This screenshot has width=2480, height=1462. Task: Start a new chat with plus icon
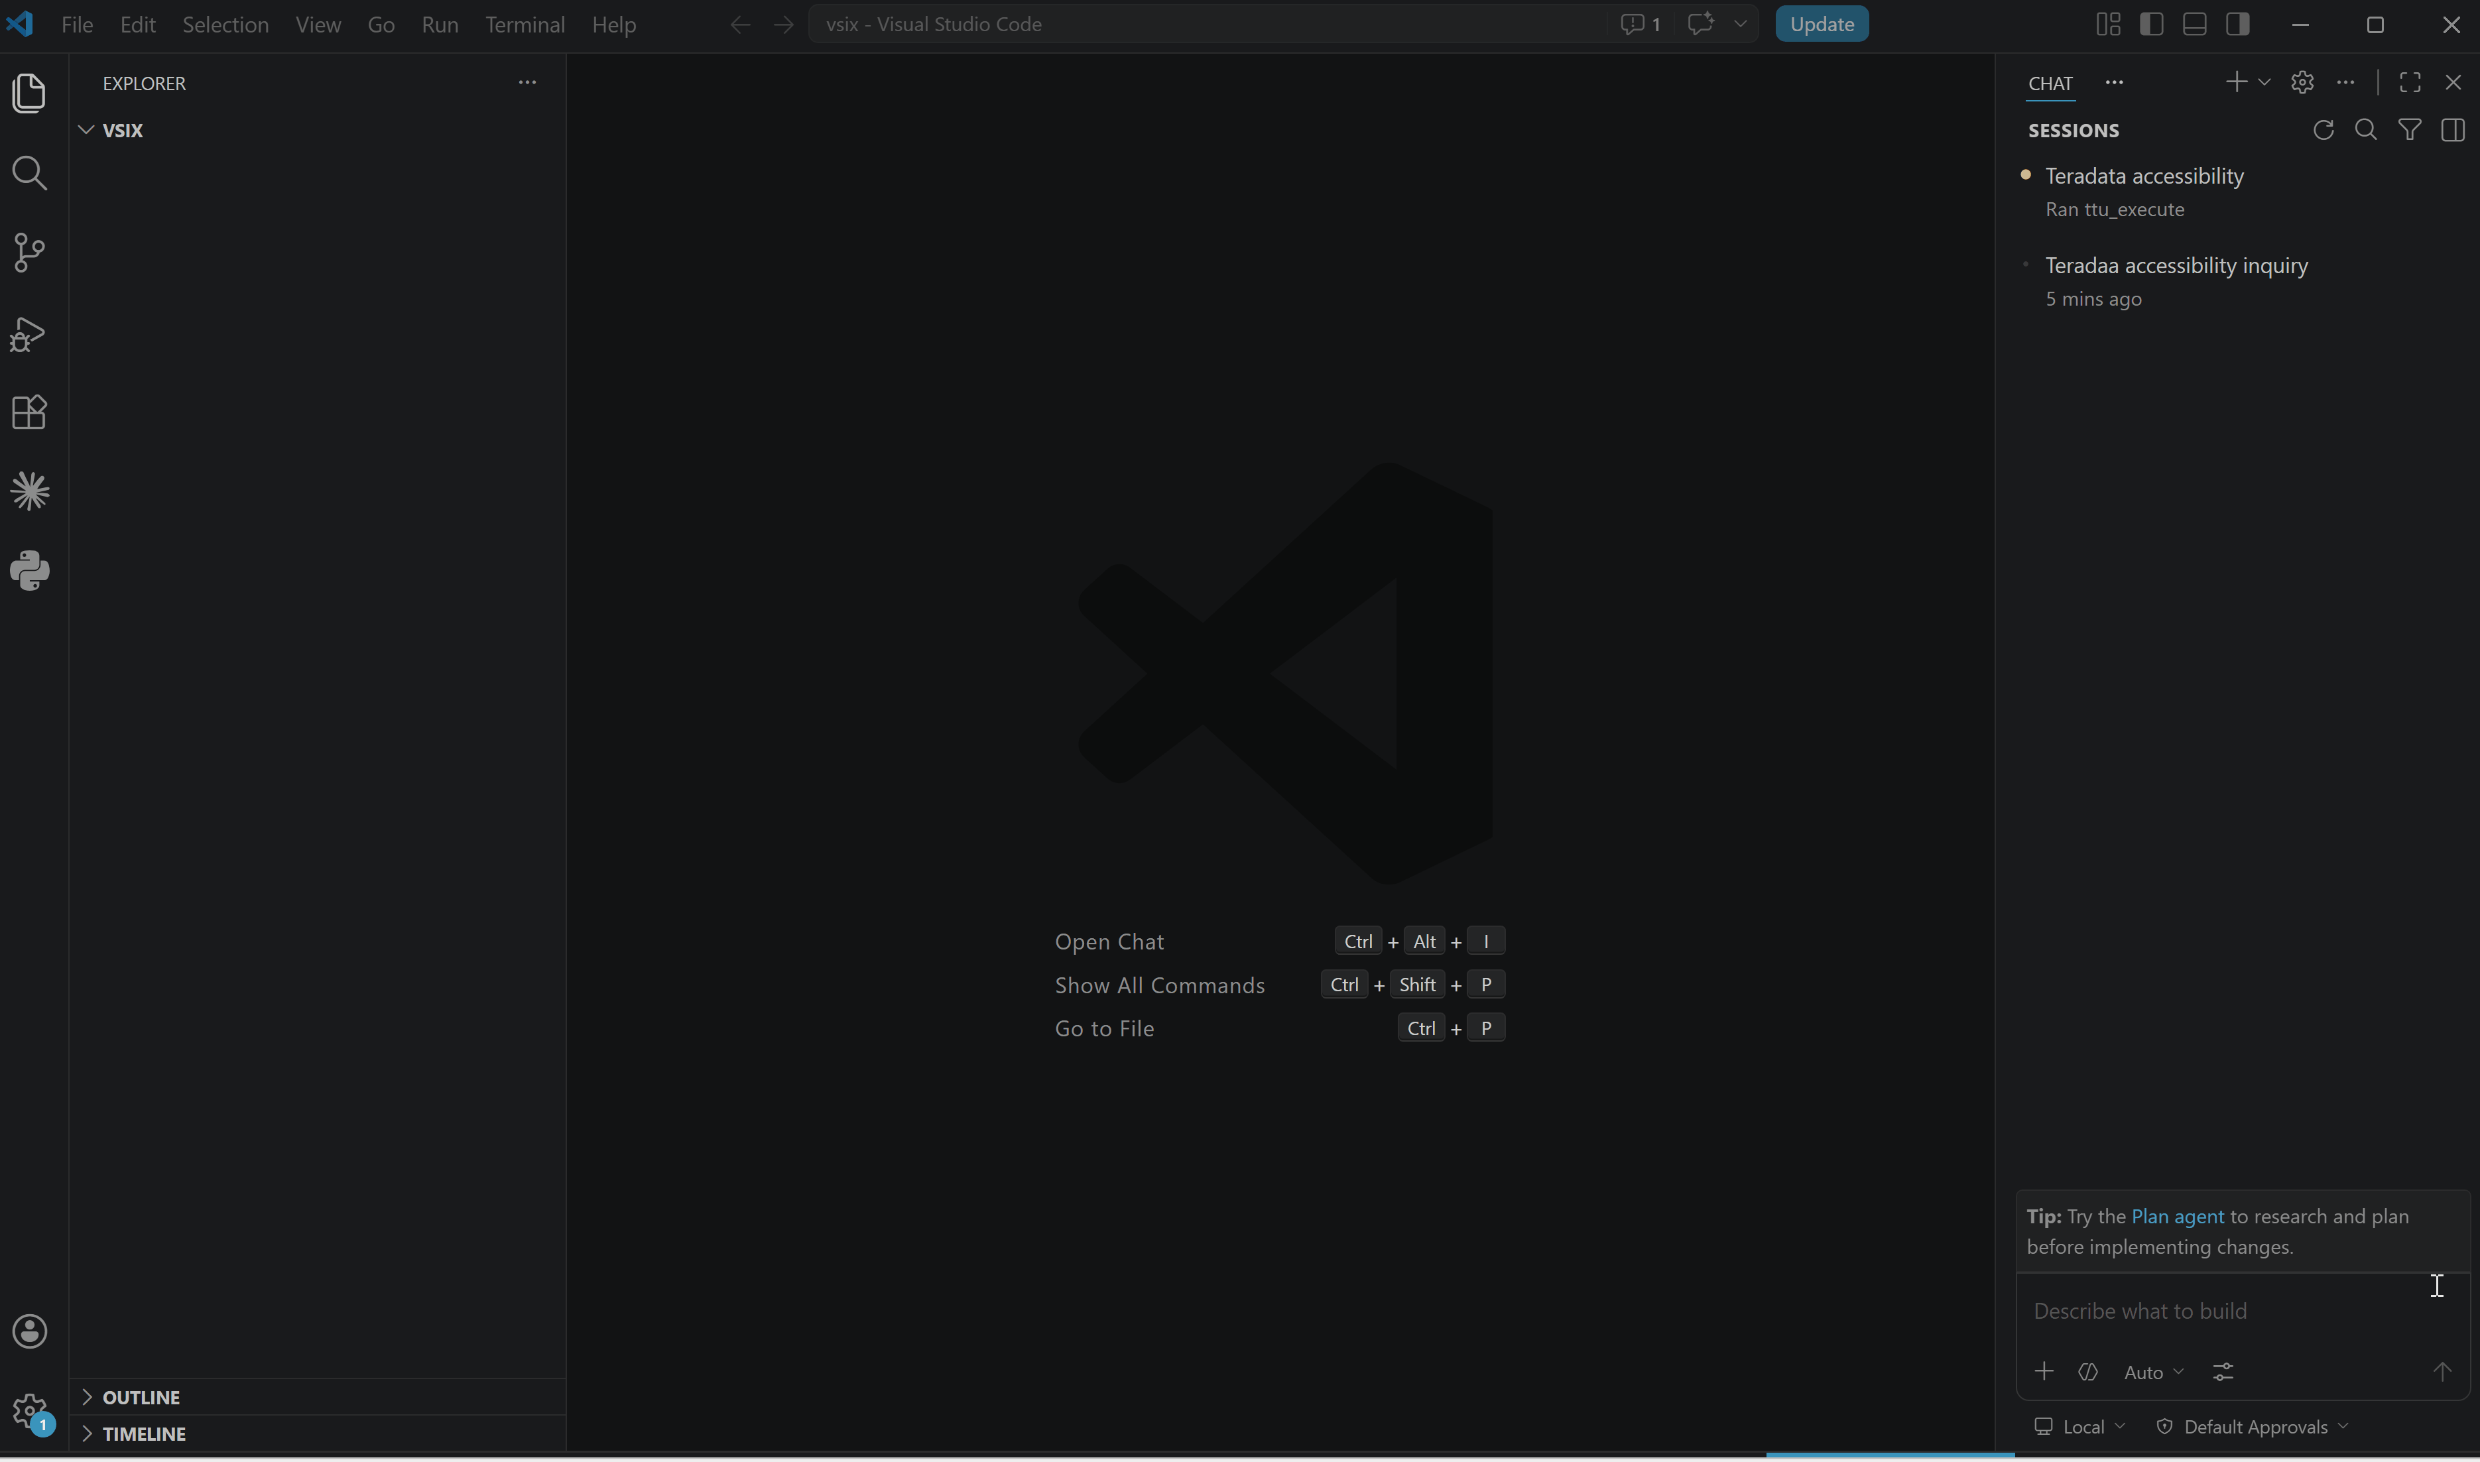tap(2235, 82)
